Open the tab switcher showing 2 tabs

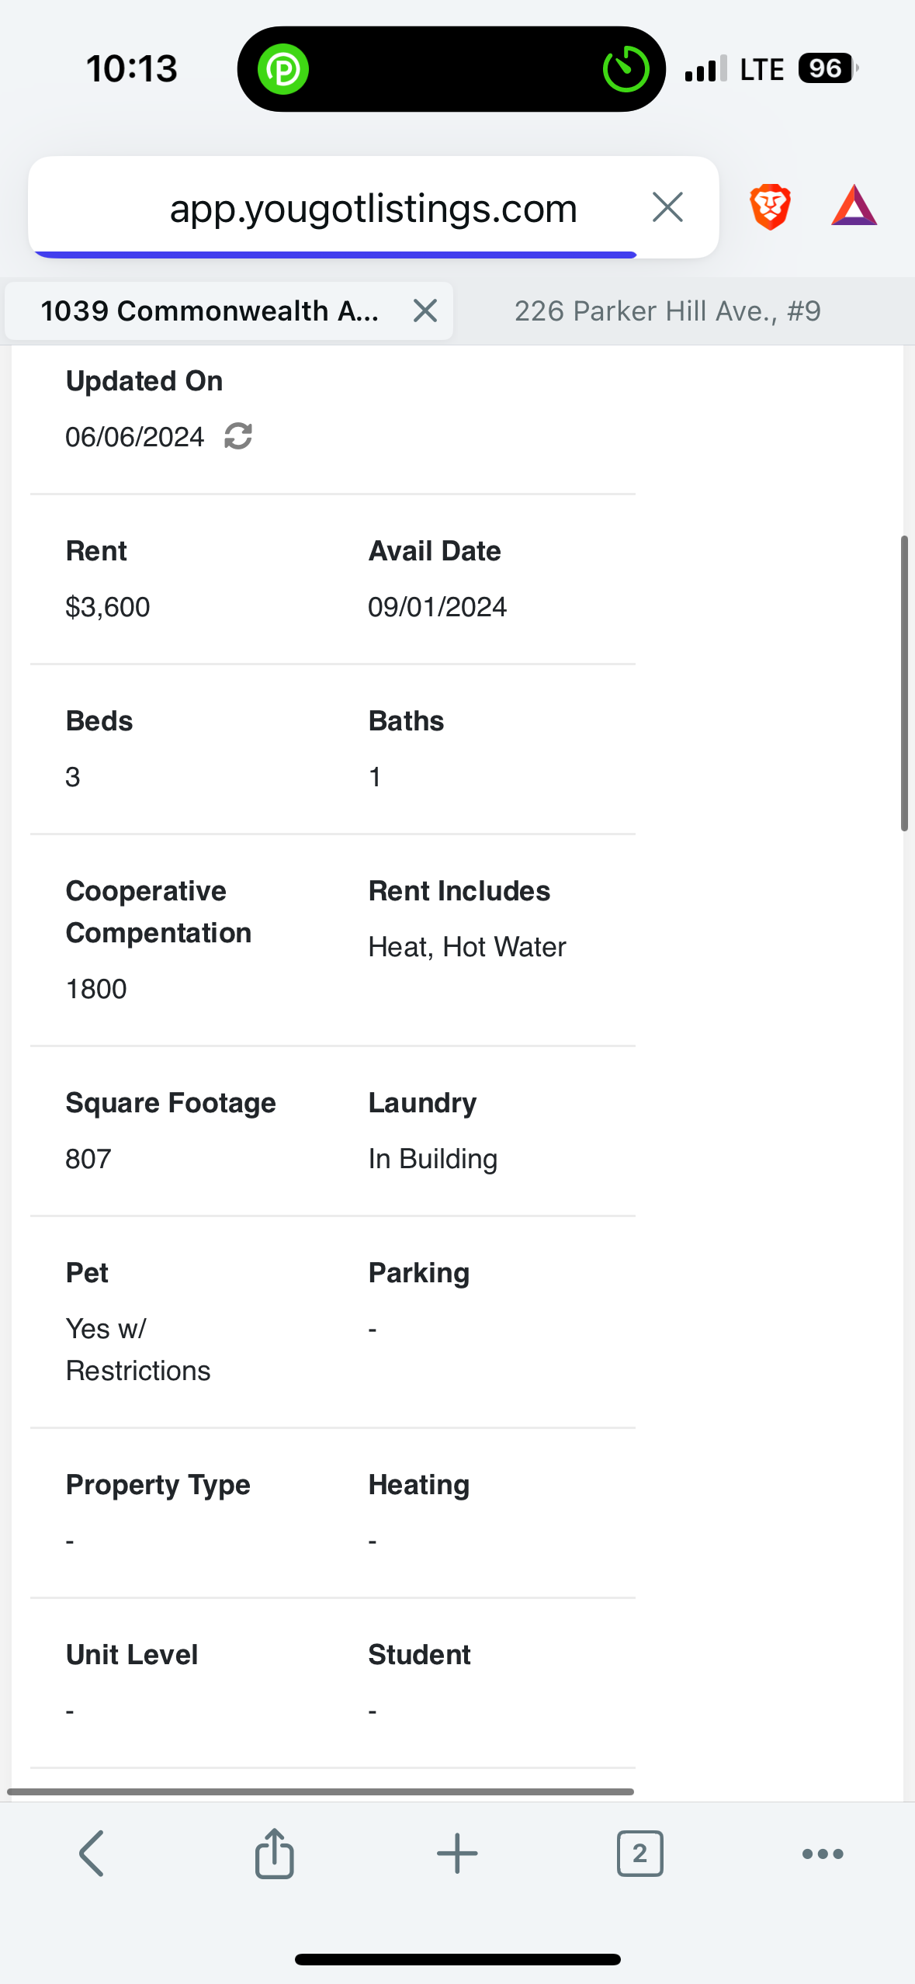639,1854
